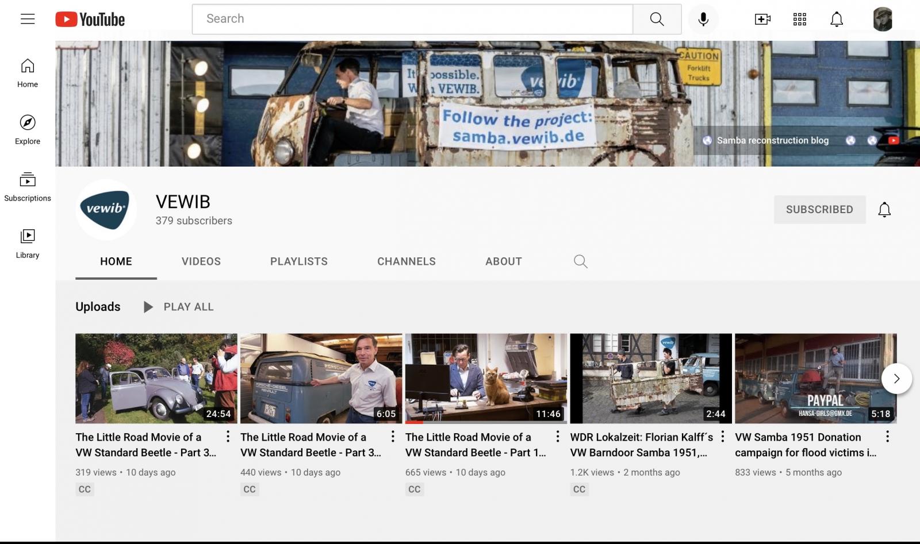Viewport: 920px width, 544px height.
Task: Click into the Search input field
Action: pos(412,19)
